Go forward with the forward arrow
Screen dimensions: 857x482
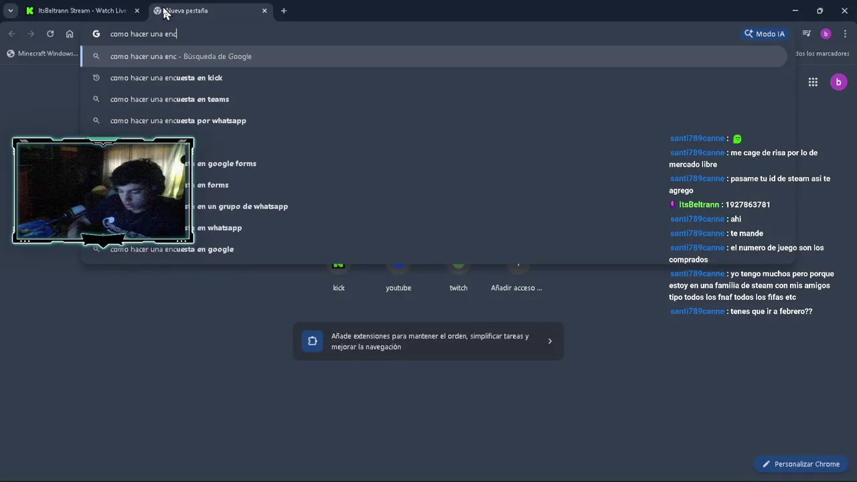click(x=31, y=33)
